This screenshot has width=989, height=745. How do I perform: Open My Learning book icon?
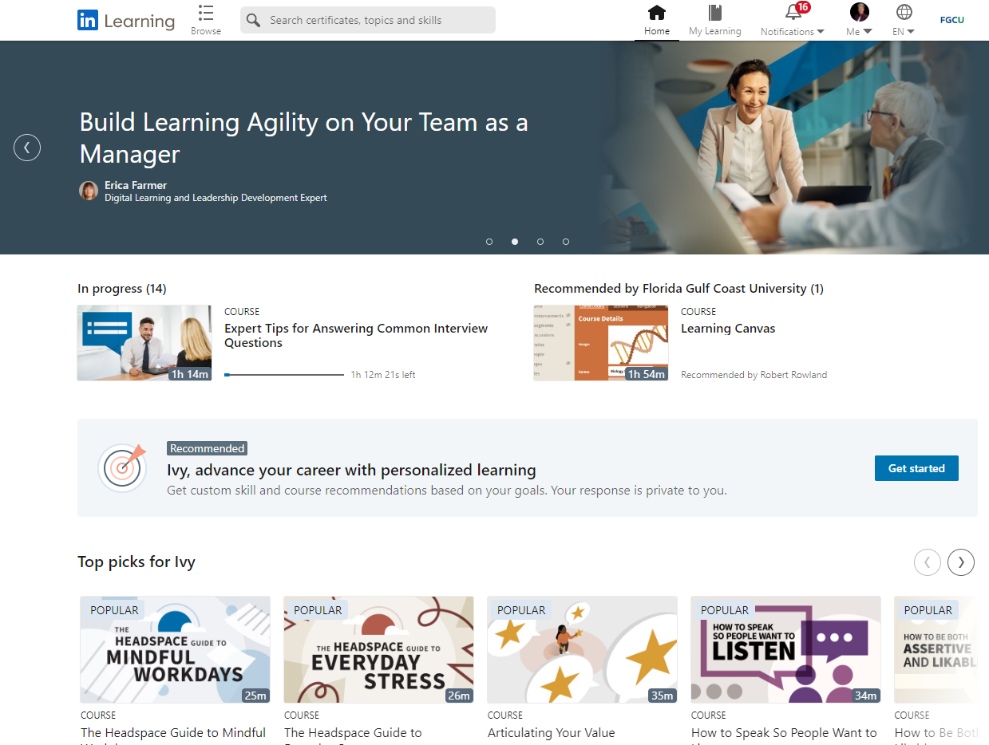pos(714,13)
